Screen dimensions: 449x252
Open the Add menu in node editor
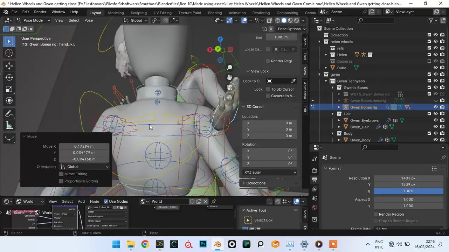coord(81,201)
